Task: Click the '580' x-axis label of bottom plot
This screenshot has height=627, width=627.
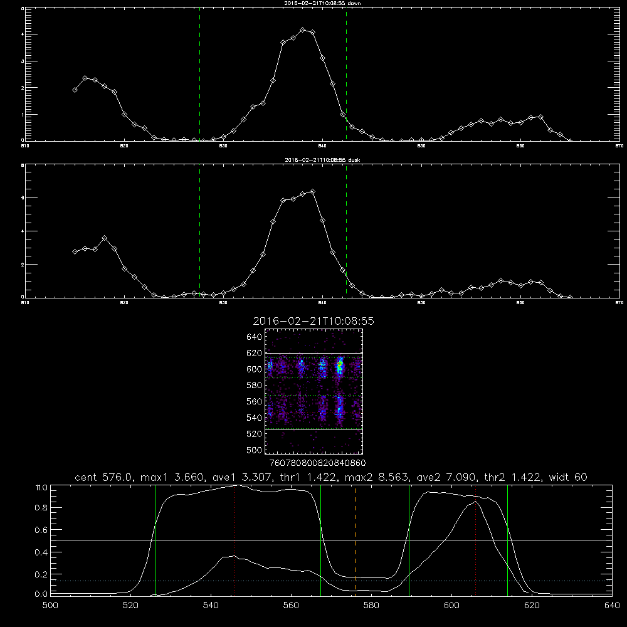Action: 371,606
